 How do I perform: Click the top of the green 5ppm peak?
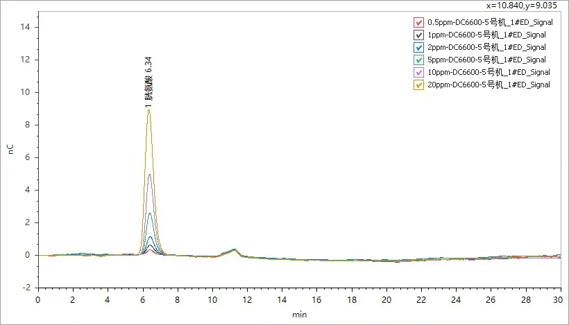150,213
